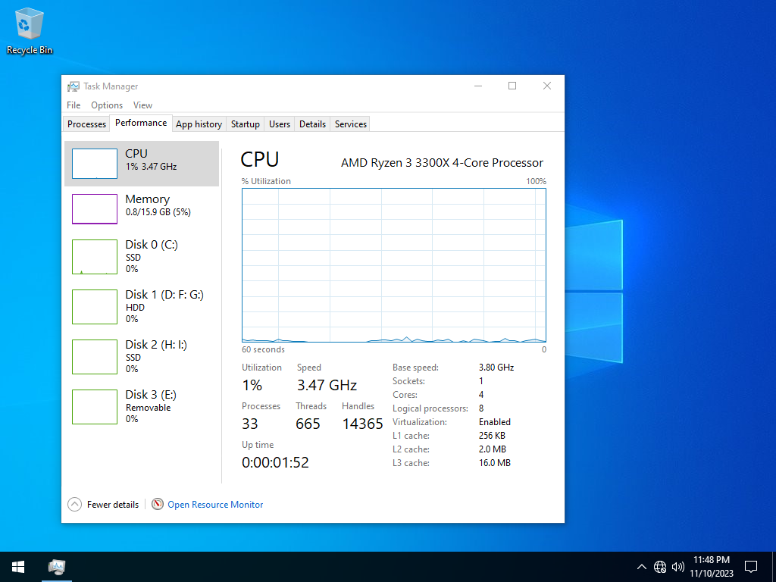Image resolution: width=776 pixels, height=582 pixels.
Task: Click the Virtualization value Enabled
Action: [494, 421]
